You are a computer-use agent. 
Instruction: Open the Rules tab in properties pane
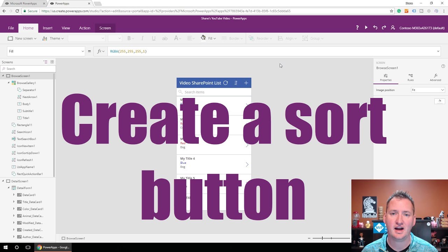pos(411,77)
